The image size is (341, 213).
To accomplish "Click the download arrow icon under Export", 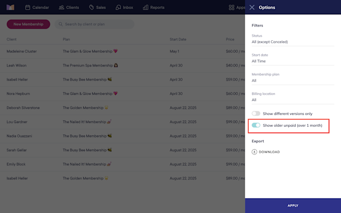I will pos(254,152).
